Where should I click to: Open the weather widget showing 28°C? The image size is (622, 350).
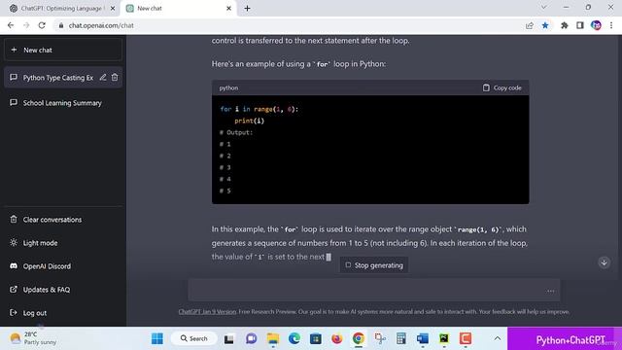[x=34, y=338]
